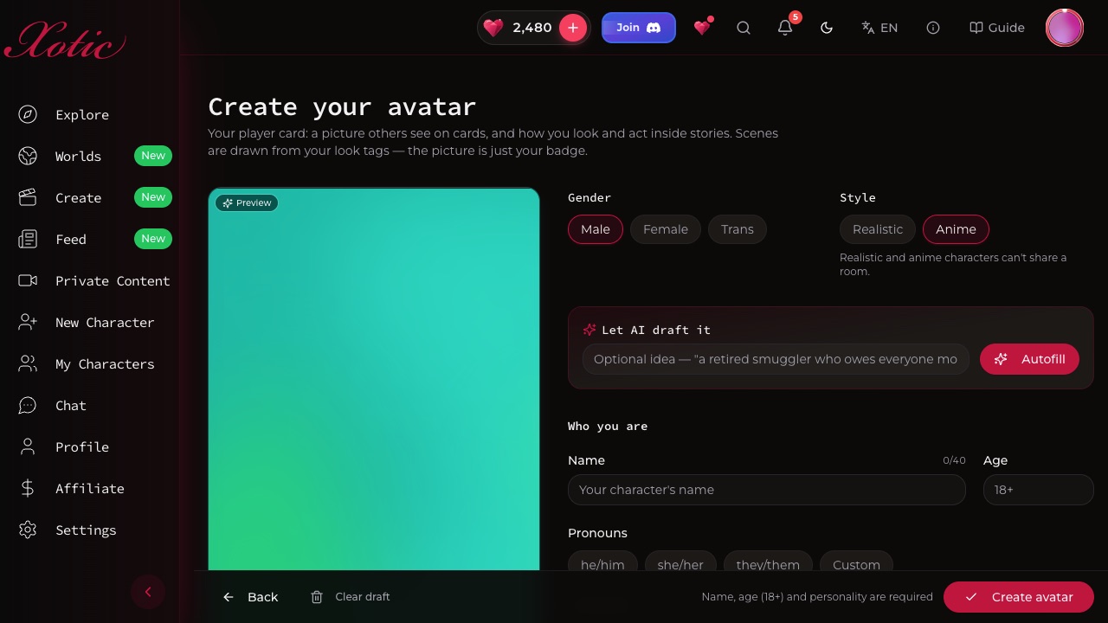Click the Autofill button
This screenshot has height=623, width=1108.
click(x=1029, y=359)
